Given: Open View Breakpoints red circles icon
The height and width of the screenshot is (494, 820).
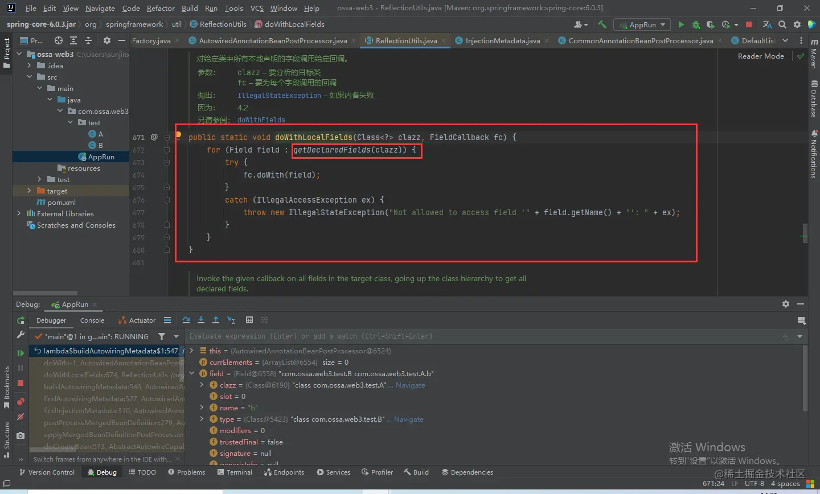Looking at the screenshot, I should click(x=20, y=402).
